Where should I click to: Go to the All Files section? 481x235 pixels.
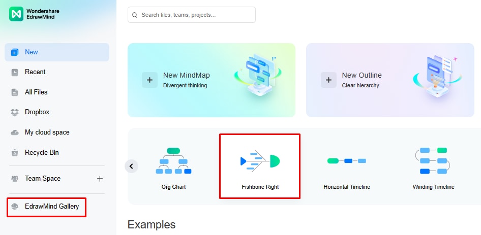point(36,92)
